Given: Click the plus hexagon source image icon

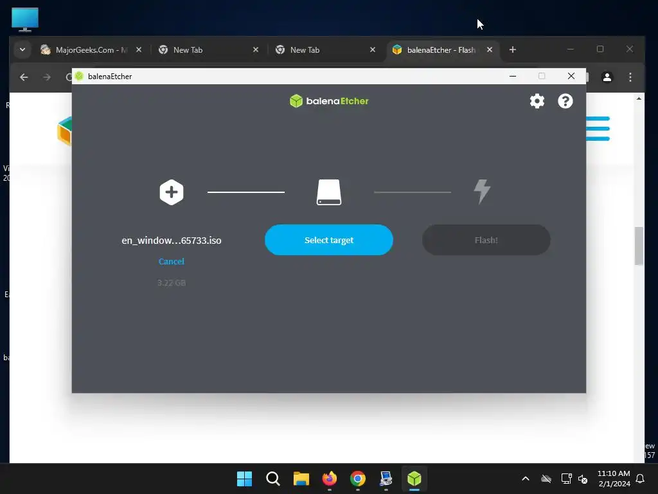Looking at the screenshot, I should (171, 192).
